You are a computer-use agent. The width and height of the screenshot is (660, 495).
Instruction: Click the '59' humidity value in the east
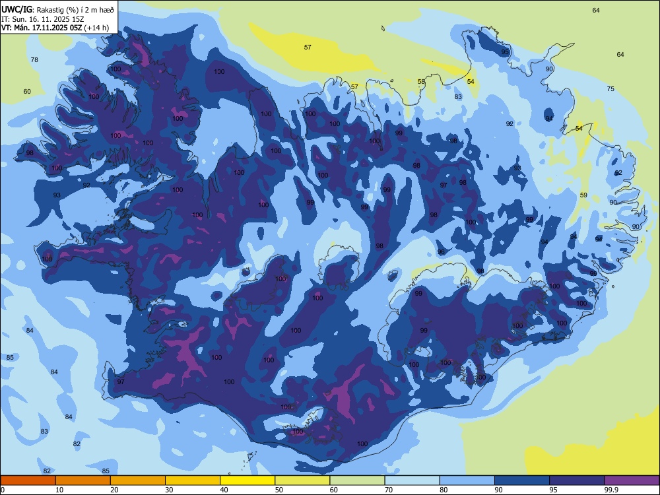583,195
